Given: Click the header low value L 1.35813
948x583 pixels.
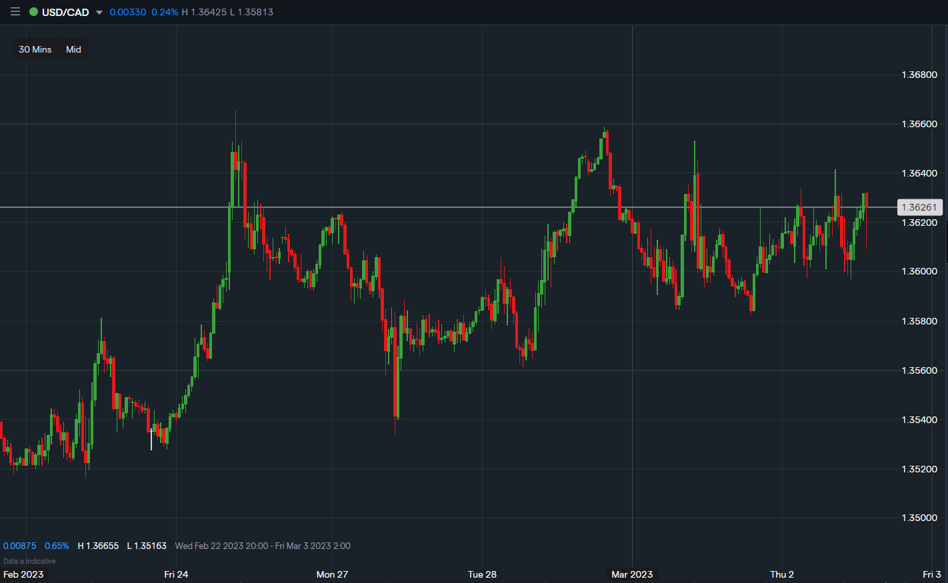Looking at the screenshot, I should (x=251, y=12).
